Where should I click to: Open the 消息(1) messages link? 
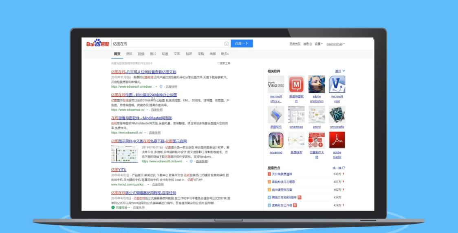pos(308,44)
